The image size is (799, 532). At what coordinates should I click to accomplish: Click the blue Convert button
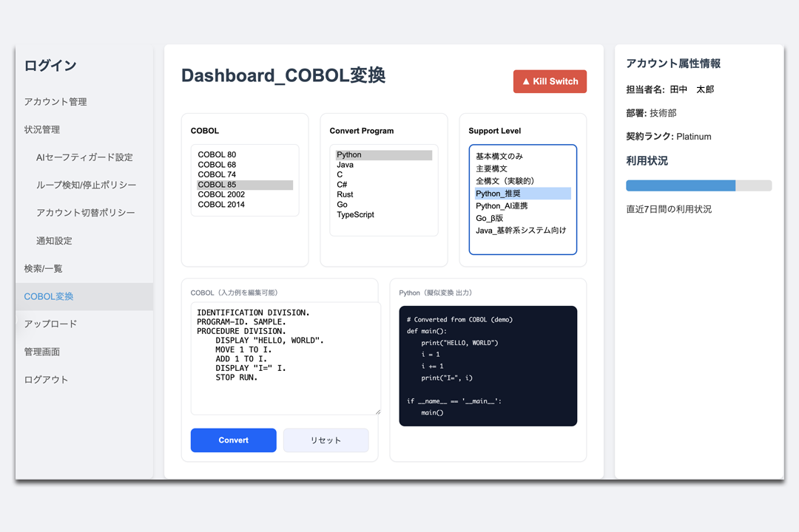click(233, 440)
